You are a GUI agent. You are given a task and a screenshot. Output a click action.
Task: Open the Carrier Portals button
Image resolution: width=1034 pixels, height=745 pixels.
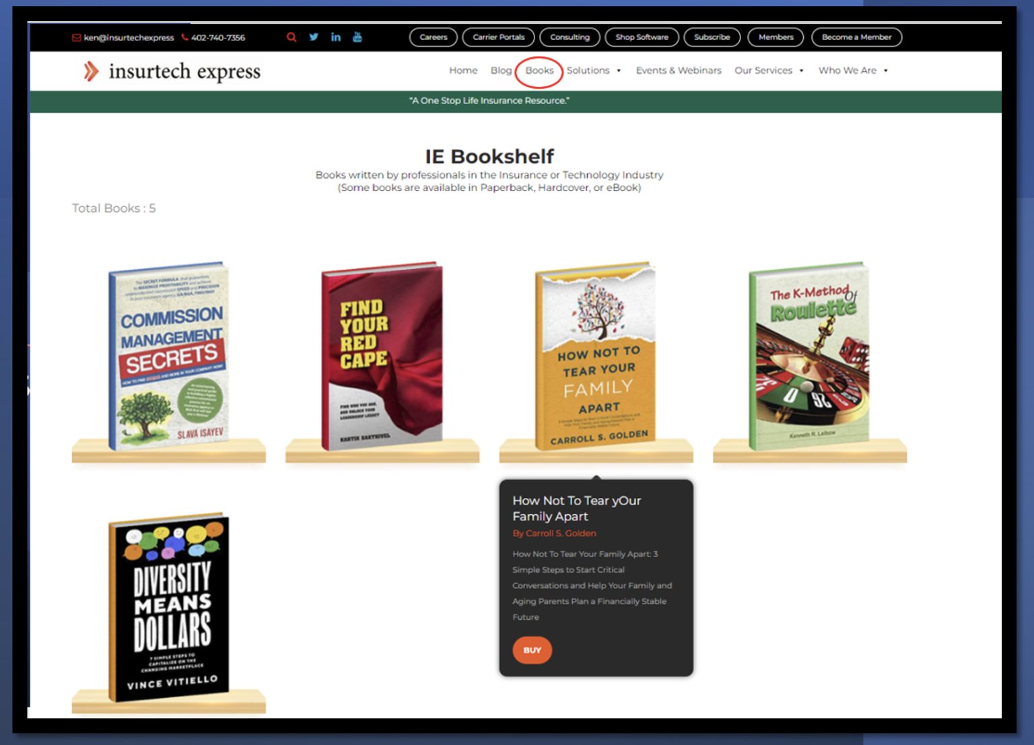click(x=498, y=37)
